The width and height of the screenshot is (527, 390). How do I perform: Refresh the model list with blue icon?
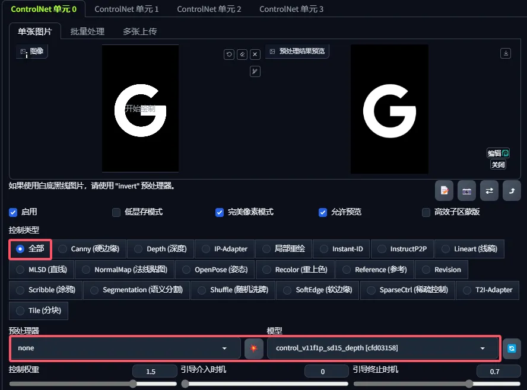512,349
